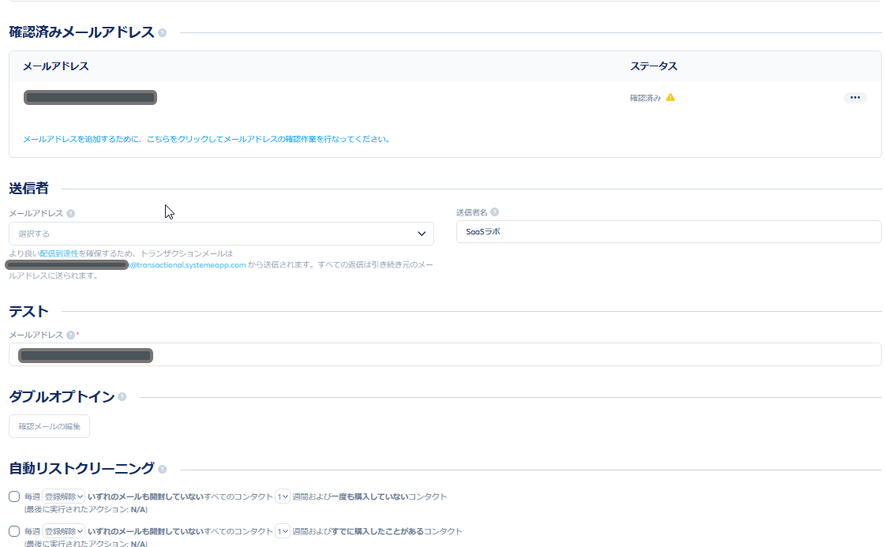Click help icon next to sender メールアドレス label
Screen dimensions: 885x547
pos(70,213)
